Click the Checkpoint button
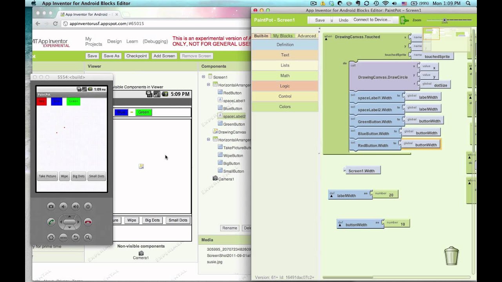This screenshot has width=502, height=282. click(x=136, y=56)
